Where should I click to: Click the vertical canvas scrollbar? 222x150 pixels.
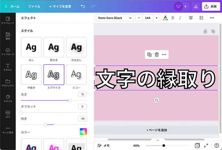[220, 78]
